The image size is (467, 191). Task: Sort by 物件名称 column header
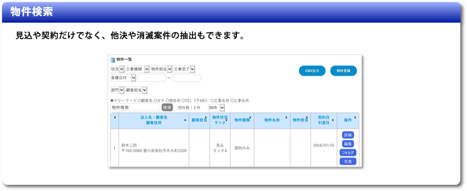(x=272, y=120)
